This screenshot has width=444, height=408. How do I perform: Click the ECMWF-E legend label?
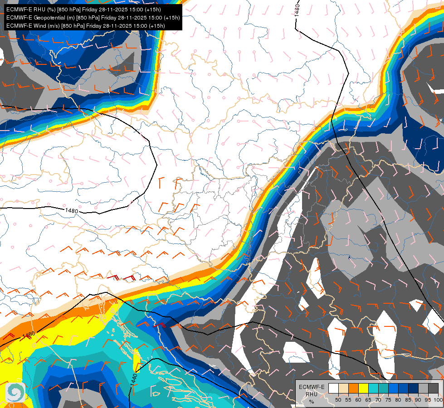coord(312,387)
